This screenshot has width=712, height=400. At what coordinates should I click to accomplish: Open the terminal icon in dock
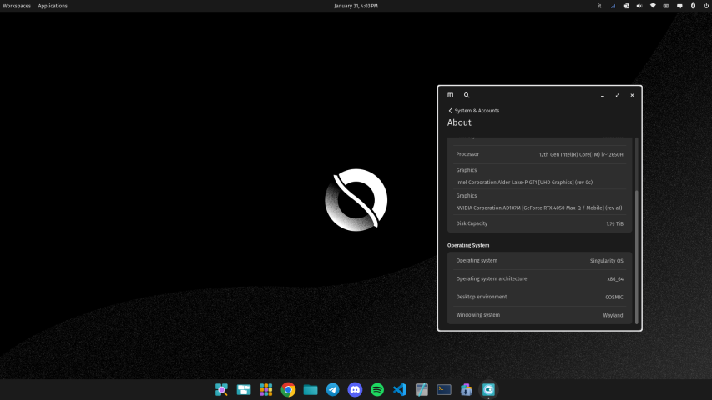coord(443,389)
